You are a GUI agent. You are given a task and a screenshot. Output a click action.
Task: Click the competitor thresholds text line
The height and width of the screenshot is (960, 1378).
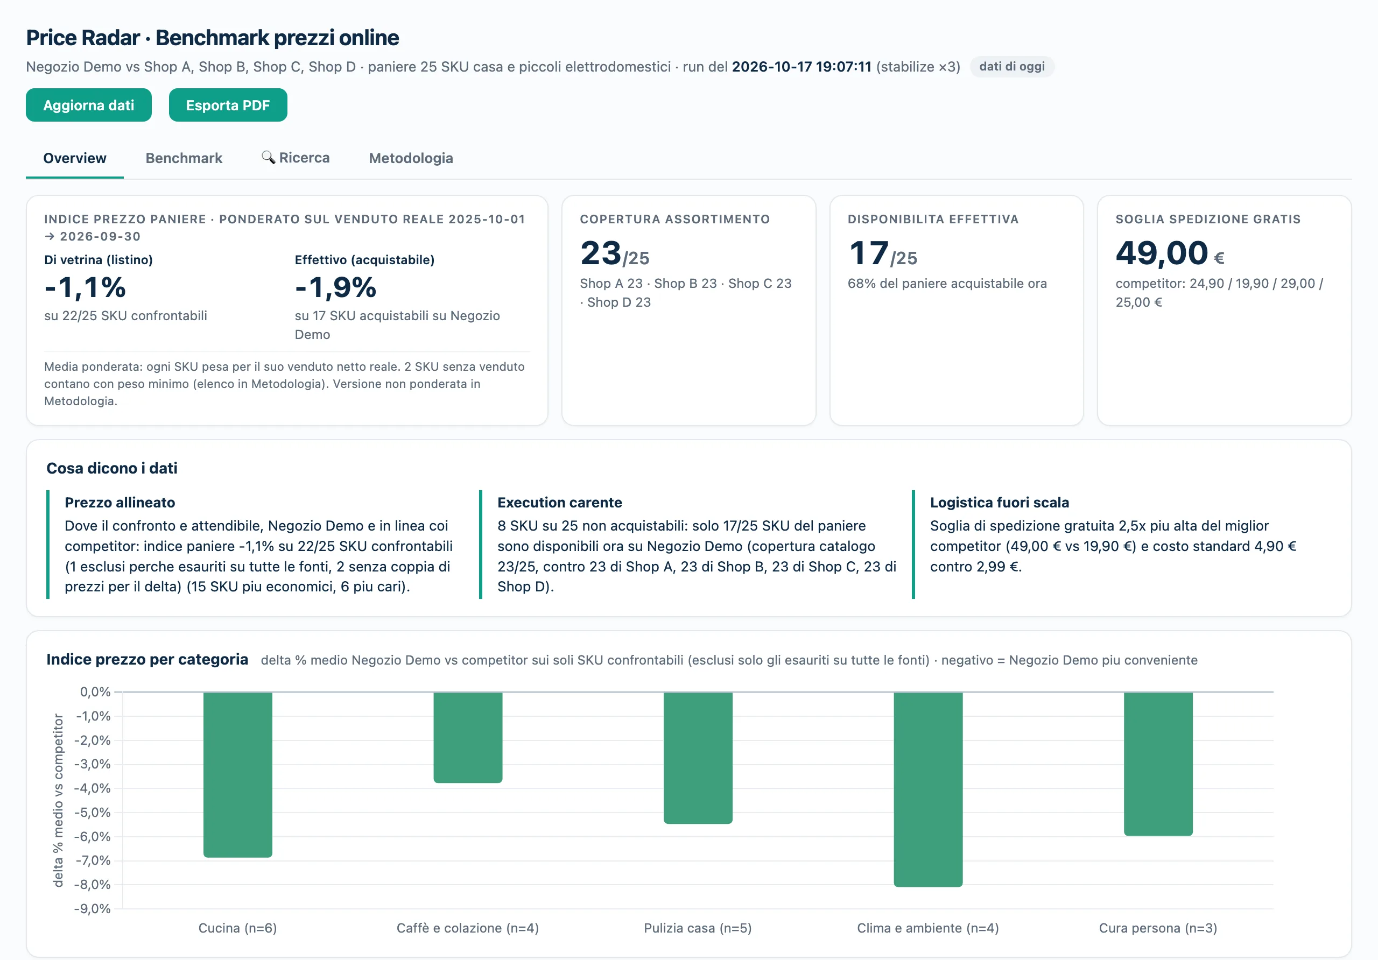point(1219,293)
